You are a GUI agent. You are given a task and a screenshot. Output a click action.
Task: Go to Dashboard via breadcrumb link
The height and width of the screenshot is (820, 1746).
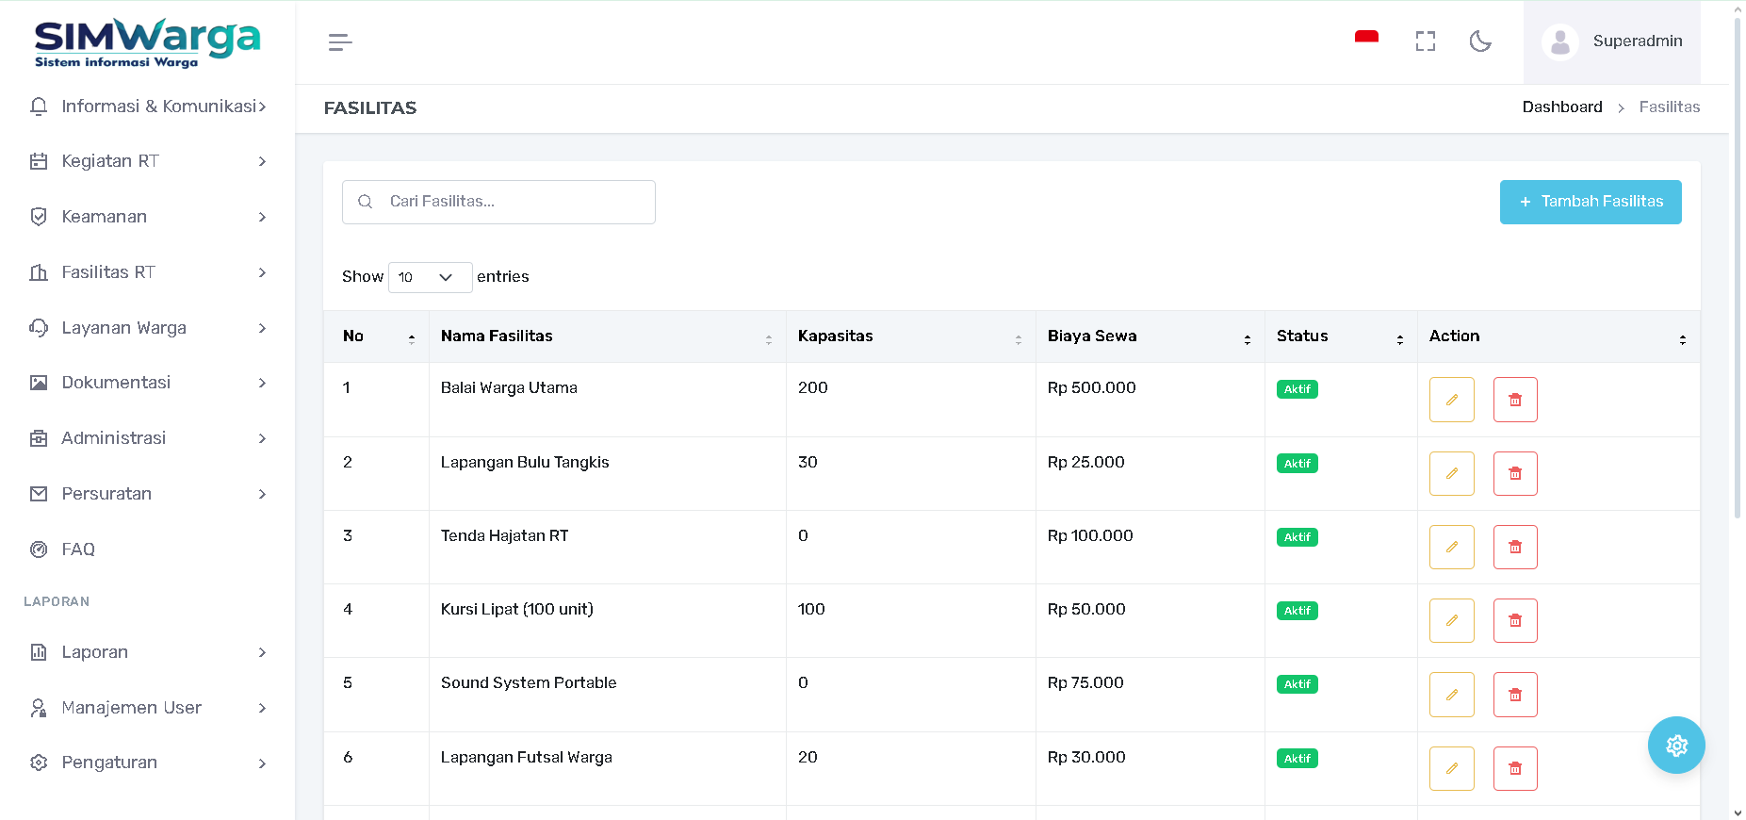pyautogui.click(x=1561, y=107)
